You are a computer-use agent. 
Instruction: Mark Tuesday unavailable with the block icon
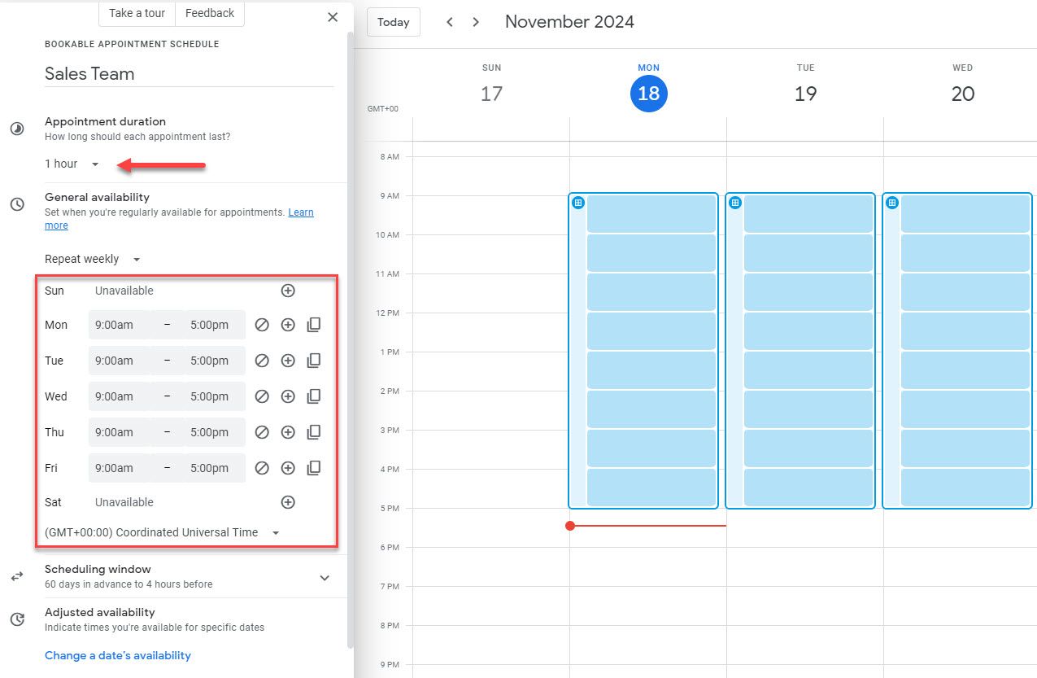(x=262, y=360)
